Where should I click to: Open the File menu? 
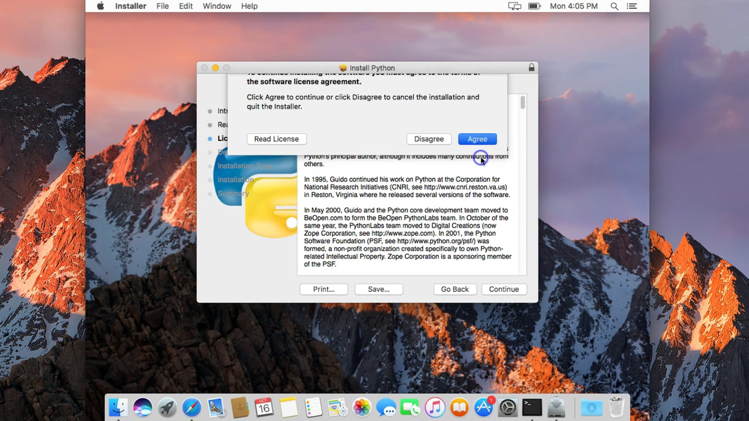click(162, 6)
